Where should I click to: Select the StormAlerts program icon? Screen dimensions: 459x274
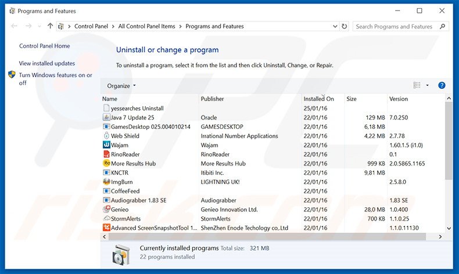pos(106,218)
